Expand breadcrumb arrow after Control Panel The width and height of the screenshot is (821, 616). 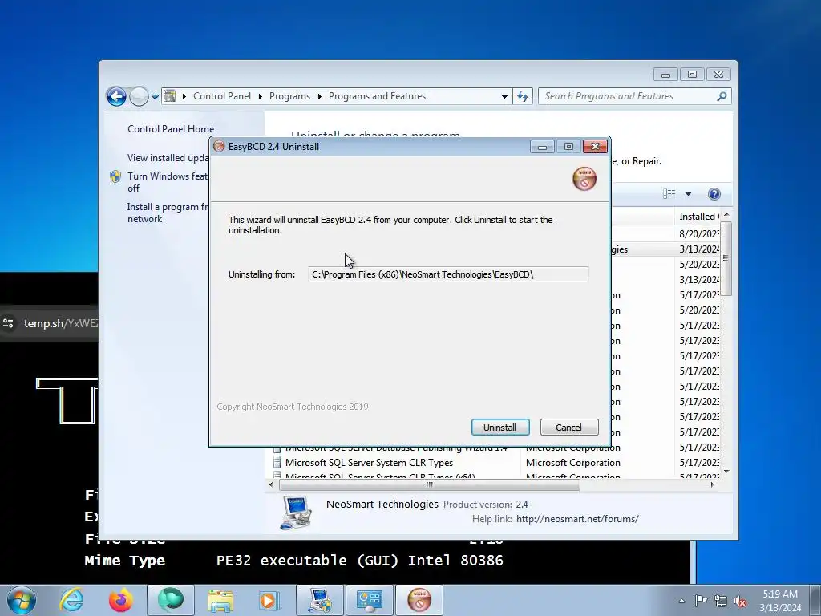click(261, 96)
